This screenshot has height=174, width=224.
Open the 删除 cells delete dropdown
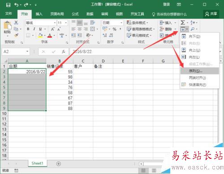[x=168, y=29]
